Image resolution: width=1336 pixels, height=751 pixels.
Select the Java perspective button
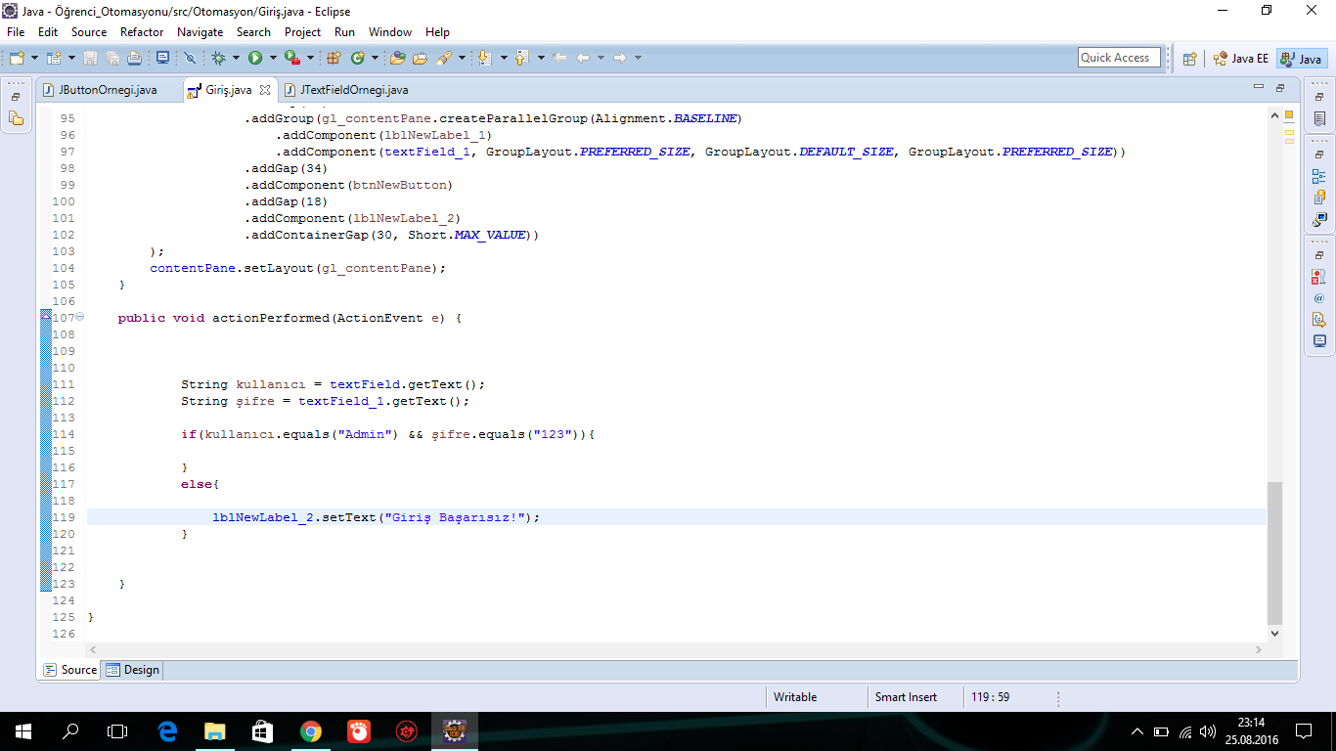pos(1302,59)
